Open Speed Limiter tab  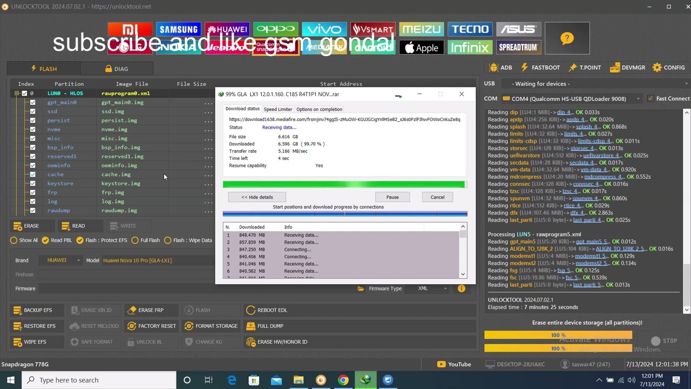click(x=278, y=109)
